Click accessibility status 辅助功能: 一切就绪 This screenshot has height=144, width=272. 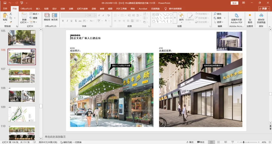71,142
